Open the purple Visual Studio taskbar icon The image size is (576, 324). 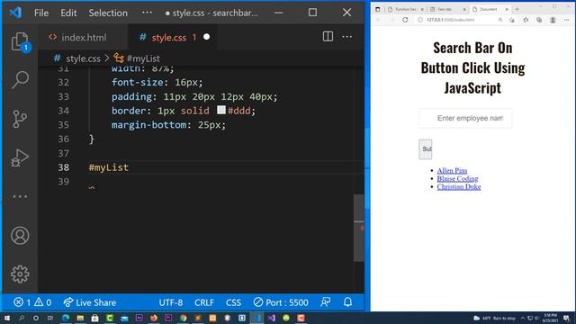coord(271,318)
